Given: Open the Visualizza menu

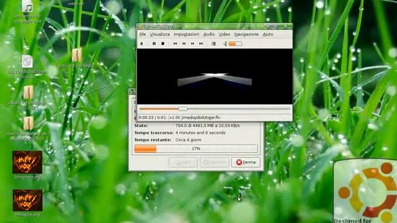Looking at the screenshot, I should [159, 34].
